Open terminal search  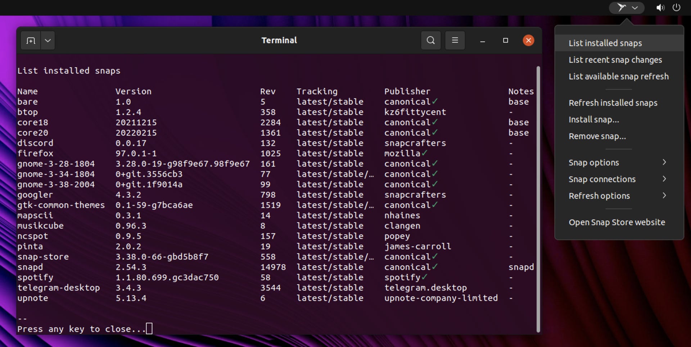point(431,40)
